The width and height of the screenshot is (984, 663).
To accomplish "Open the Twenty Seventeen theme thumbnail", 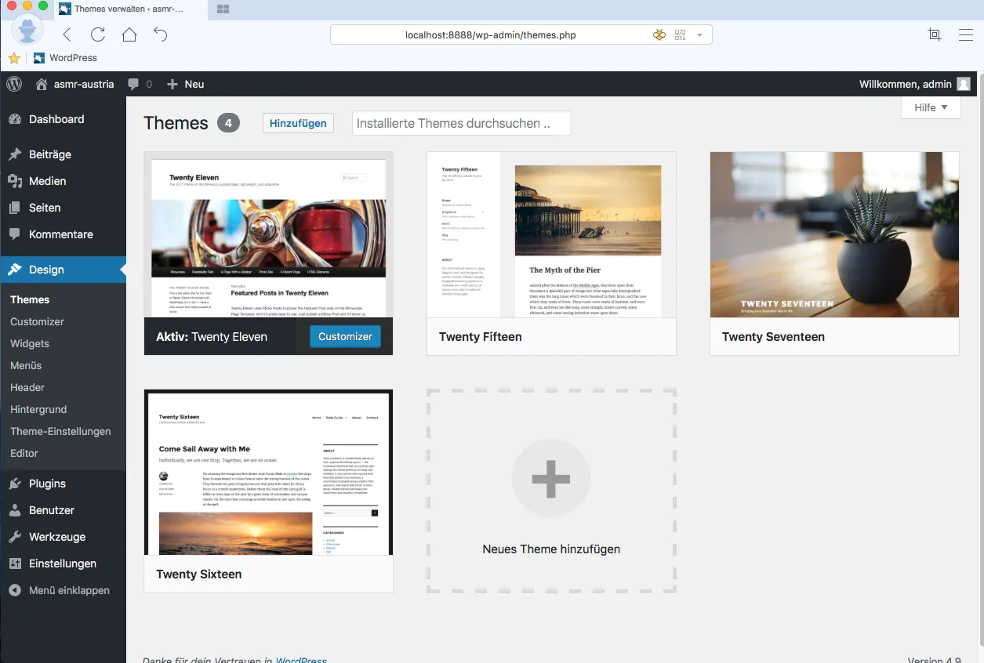I will pos(834,234).
